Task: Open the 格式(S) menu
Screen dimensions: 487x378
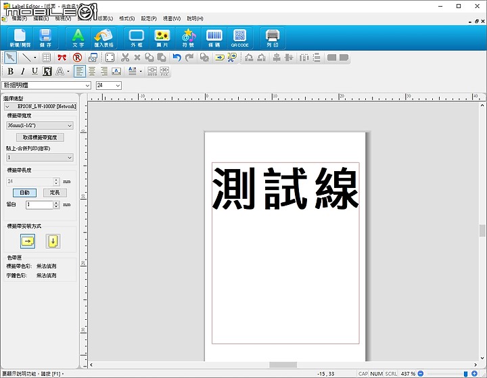Action: [x=127, y=19]
